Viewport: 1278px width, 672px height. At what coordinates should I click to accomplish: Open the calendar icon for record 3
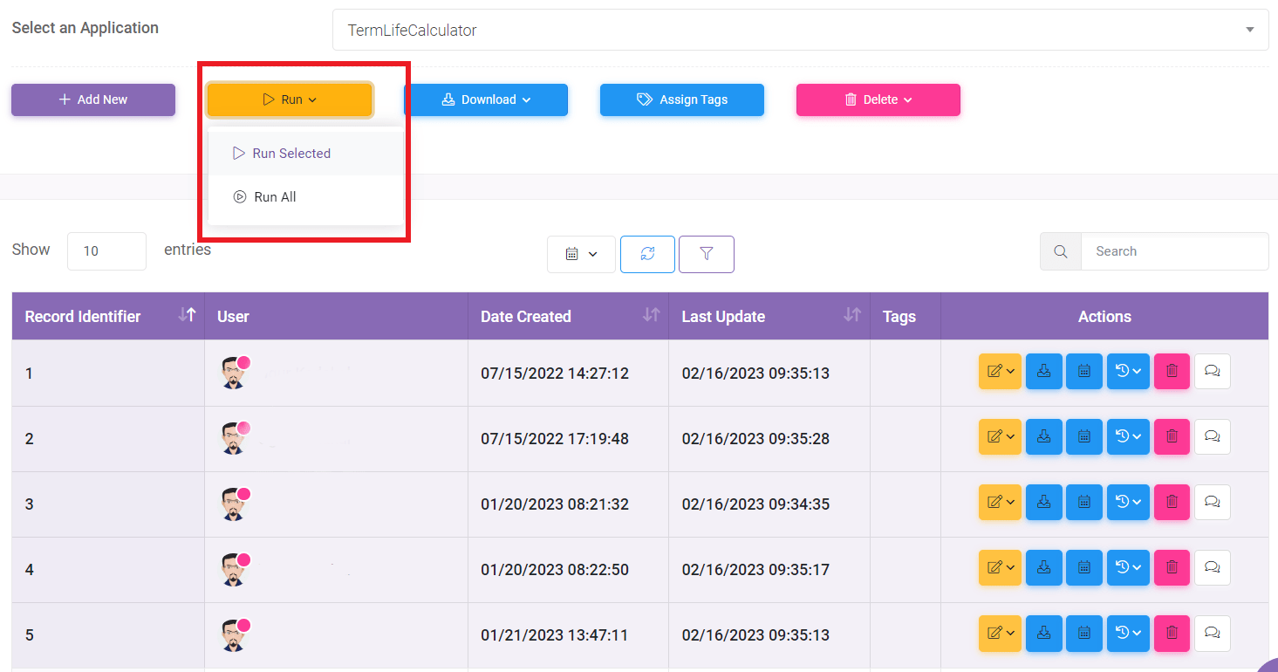(1083, 502)
